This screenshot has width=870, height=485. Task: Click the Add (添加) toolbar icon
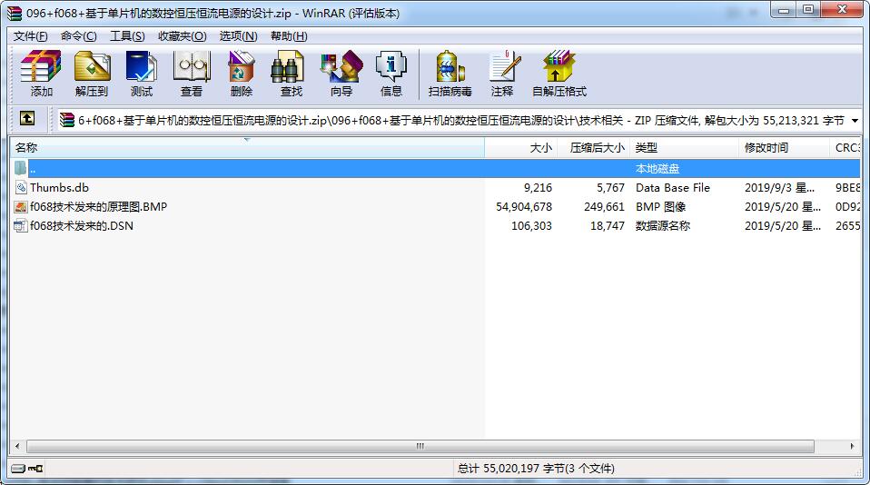(x=41, y=74)
